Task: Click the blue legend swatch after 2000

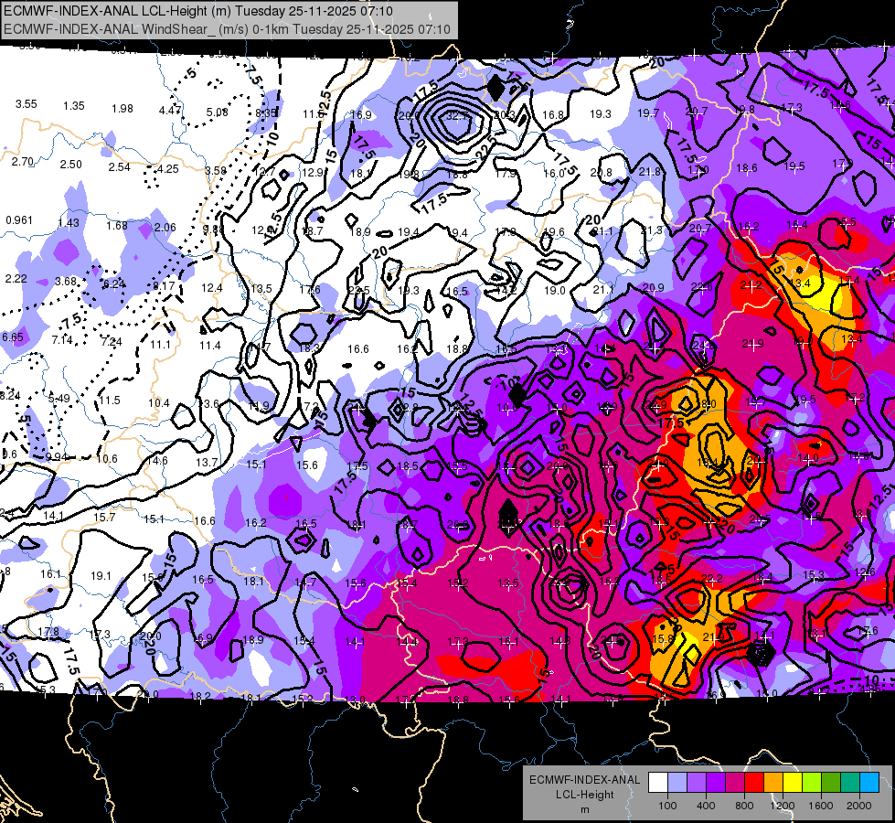Action: (x=869, y=783)
